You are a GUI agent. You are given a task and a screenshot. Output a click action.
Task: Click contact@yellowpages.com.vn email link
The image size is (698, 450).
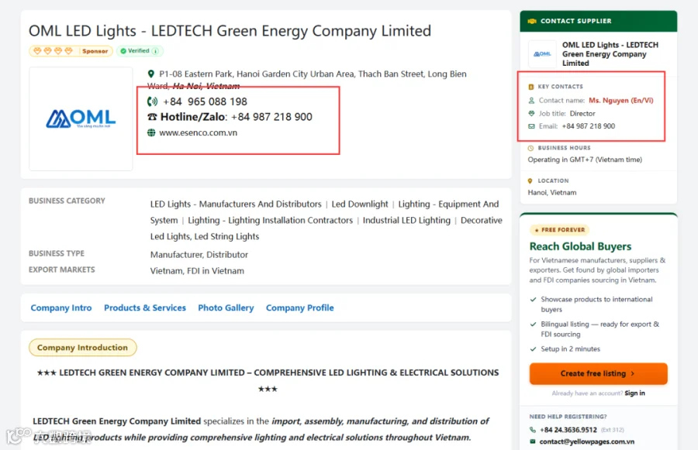click(587, 441)
